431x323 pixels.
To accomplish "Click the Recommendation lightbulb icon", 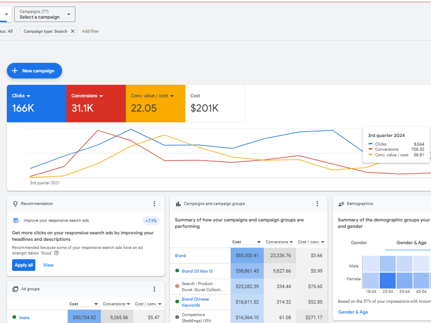I will click(x=16, y=204).
